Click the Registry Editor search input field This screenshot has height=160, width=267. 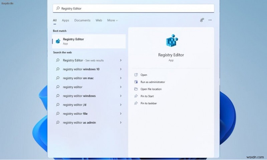(x=133, y=8)
